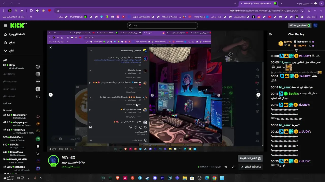The width and height of the screenshot is (325, 182).
Task: Open recommended channel tifouofficial
Action: coord(22,153)
